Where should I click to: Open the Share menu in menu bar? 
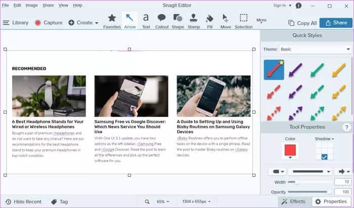48,5
